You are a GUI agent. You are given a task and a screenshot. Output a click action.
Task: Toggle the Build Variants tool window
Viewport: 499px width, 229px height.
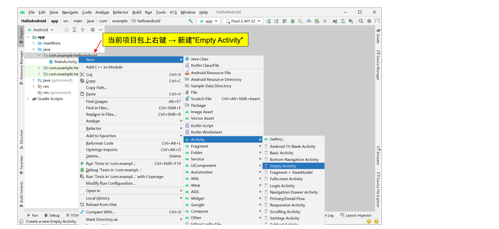click(x=21, y=194)
